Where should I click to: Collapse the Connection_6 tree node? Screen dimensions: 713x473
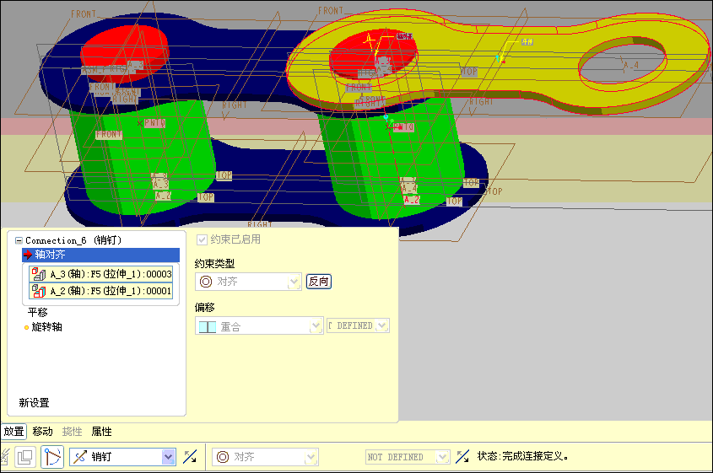pos(19,240)
